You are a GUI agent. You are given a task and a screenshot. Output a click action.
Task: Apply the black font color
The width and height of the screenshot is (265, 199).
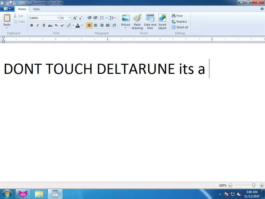78,25
